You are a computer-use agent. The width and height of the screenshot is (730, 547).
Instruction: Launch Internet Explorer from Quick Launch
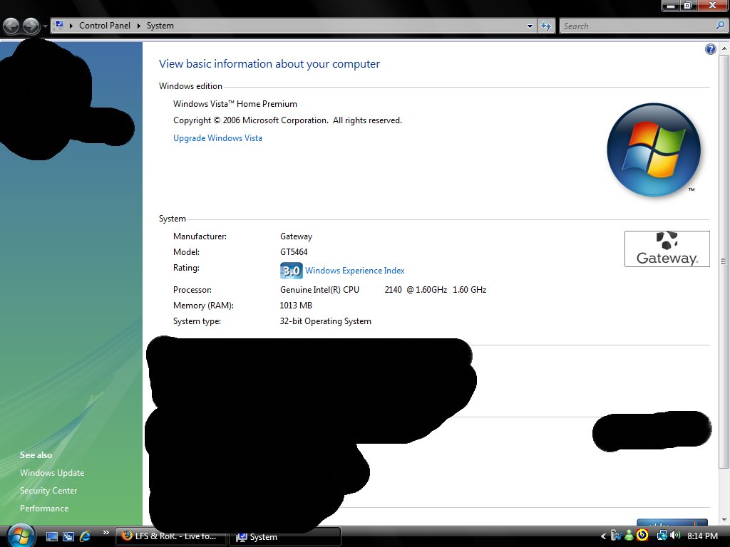(85, 536)
